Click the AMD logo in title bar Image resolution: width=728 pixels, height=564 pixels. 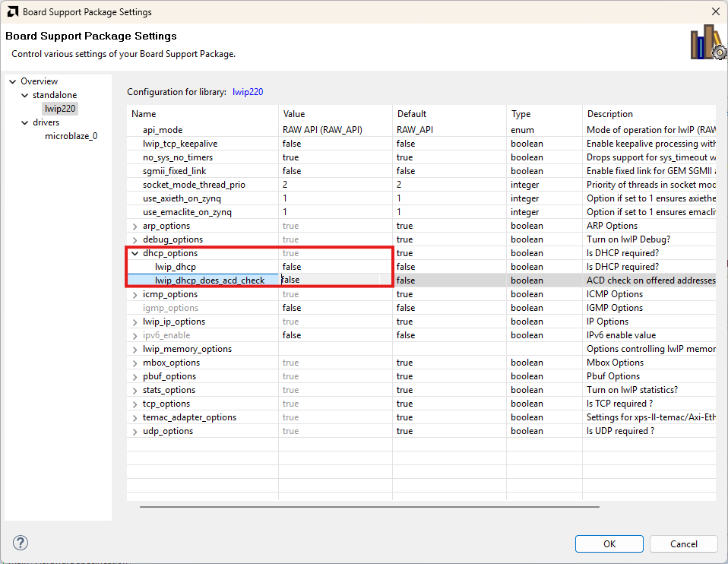(11, 12)
